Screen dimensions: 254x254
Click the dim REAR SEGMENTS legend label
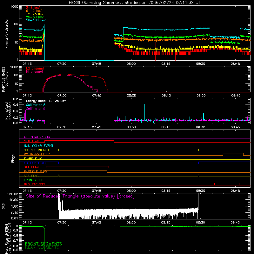click(x=42, y=247)
